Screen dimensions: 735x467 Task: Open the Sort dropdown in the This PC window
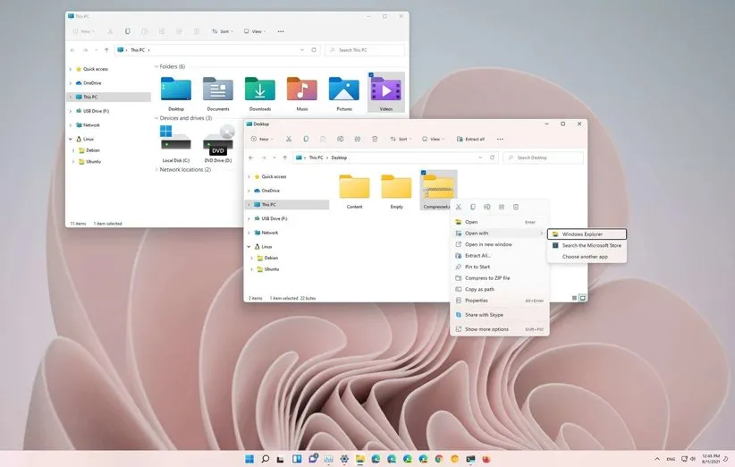click(x=221, y=31)
